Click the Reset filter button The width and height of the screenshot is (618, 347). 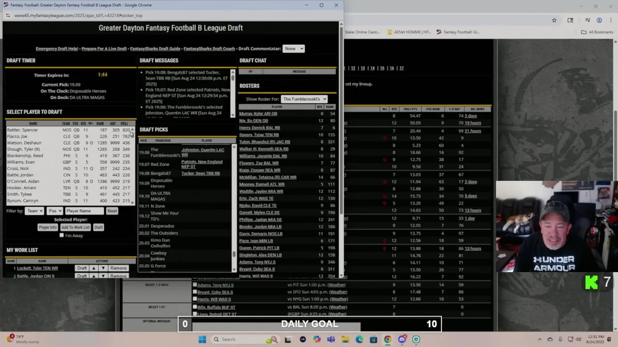point(112,211)
